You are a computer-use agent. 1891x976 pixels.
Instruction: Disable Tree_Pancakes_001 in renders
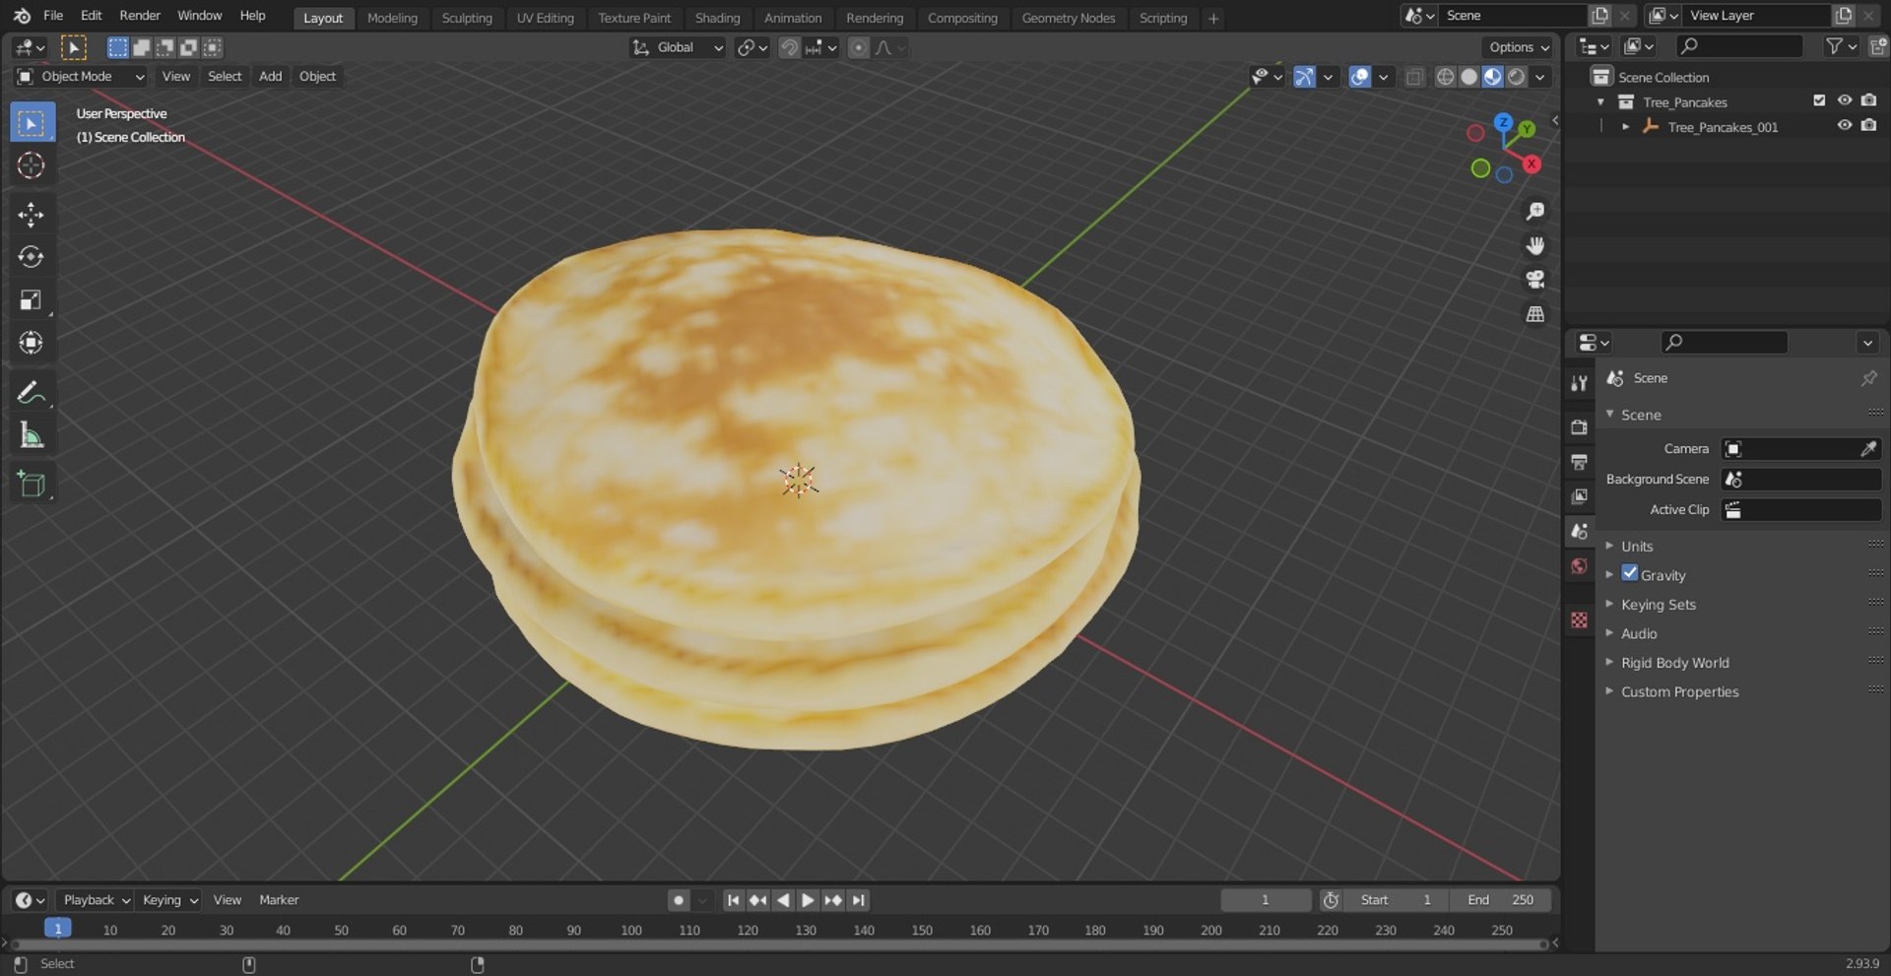click(1868, 126)
